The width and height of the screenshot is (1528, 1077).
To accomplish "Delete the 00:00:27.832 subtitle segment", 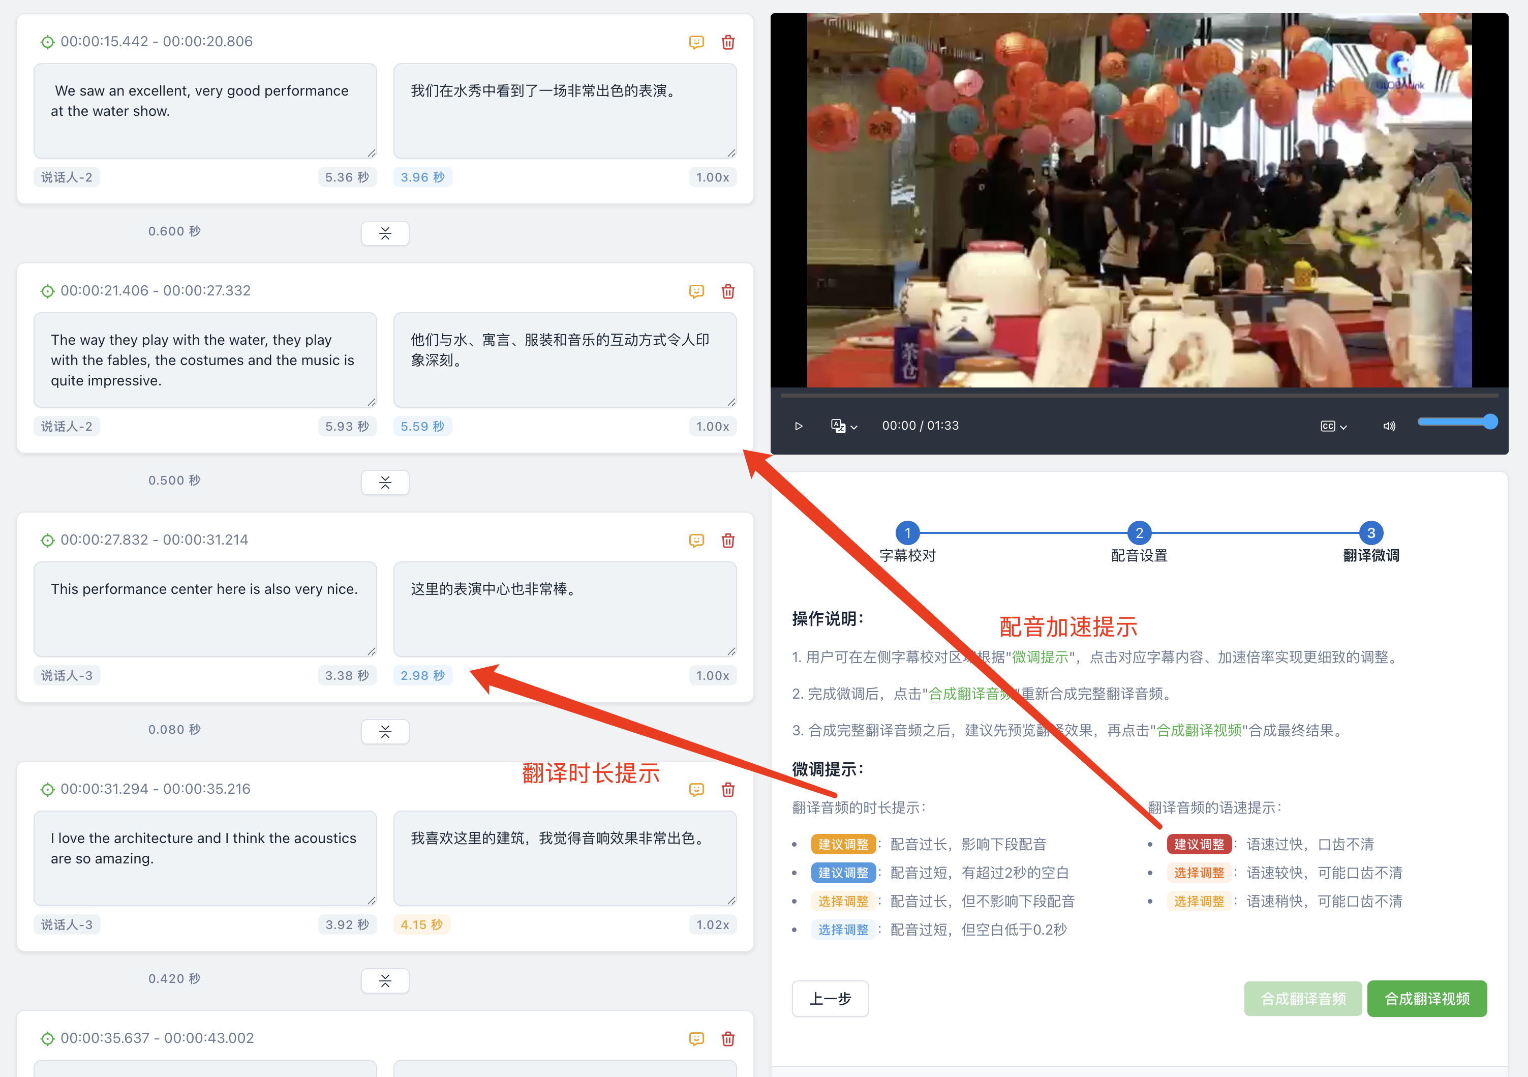I will click(x=728, y=541).
